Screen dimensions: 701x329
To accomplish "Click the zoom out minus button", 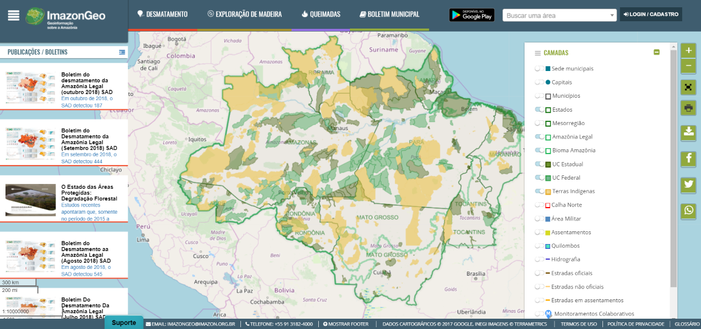I will click(688, 66).
